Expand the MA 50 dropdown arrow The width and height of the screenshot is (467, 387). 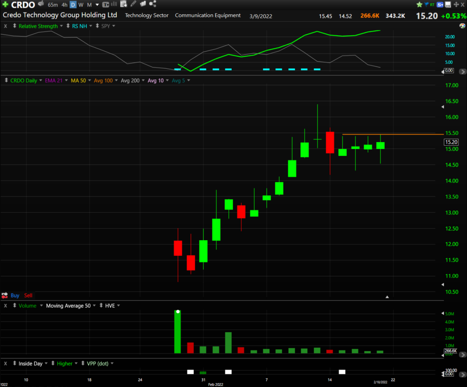point(89,80)
